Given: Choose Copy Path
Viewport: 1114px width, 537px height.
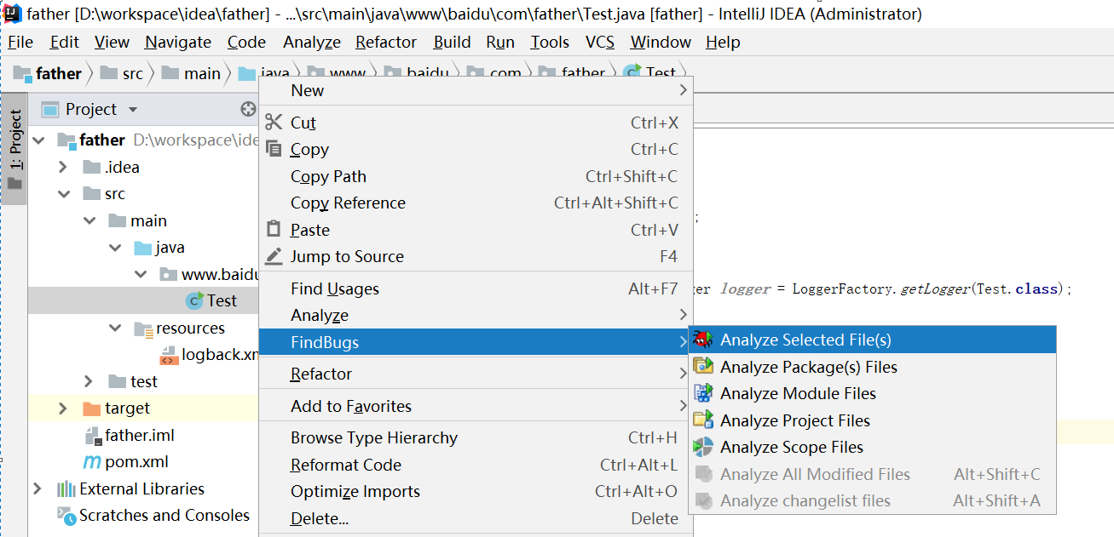Looking at the screenshot, I should pyautogui.click(x=476, y=176).
